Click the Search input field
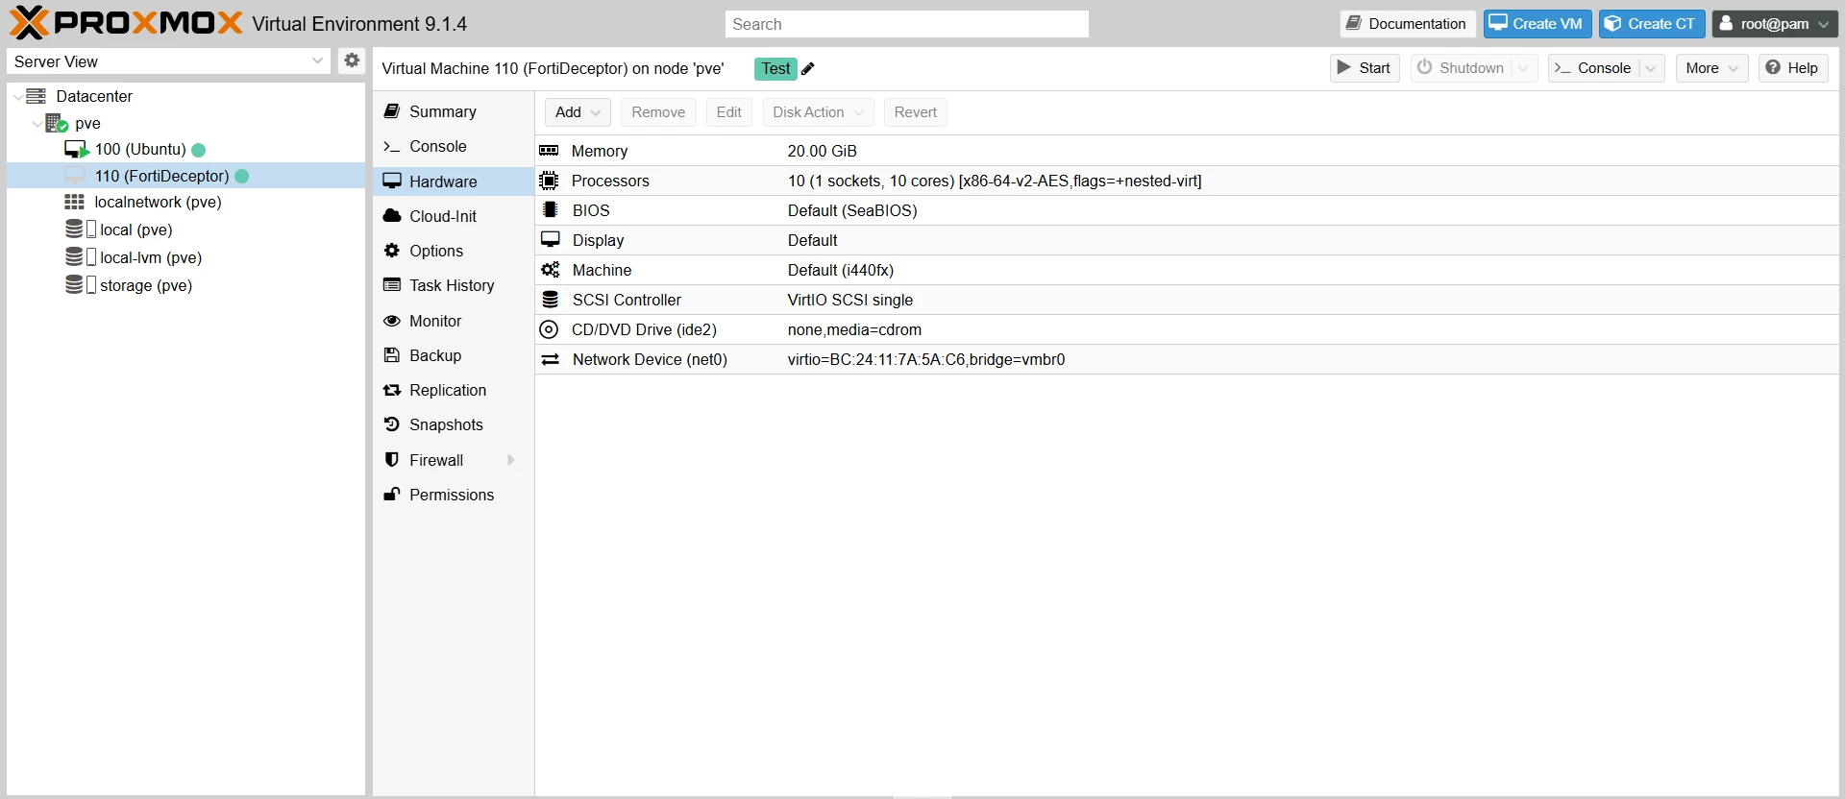The image size is (1845, 799). [907, 24]
